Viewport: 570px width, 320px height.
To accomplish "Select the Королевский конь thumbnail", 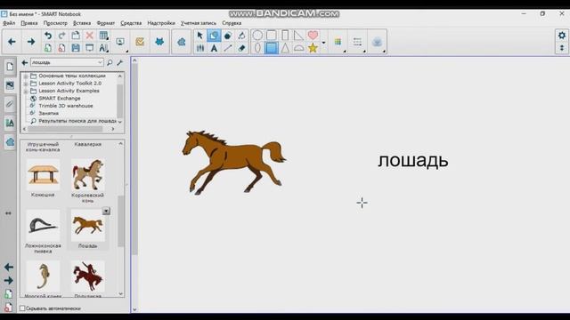I will click(x=87, y=175).
